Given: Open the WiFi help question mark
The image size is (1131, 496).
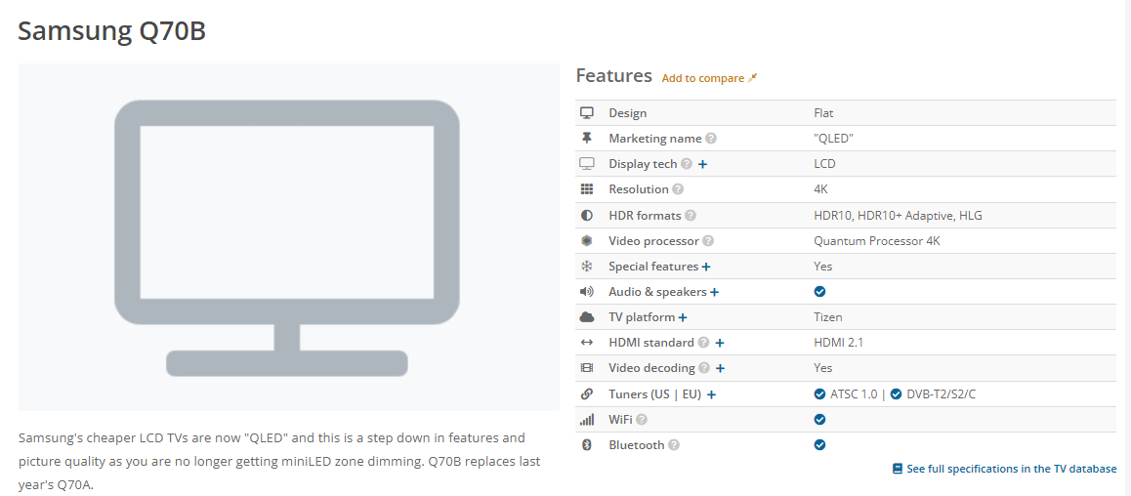Looking at the screenshot, I should [x=642, y=420].
